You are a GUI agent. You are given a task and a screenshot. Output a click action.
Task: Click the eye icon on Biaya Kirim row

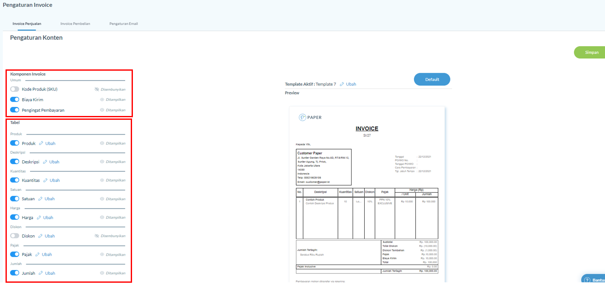(102, 100)
